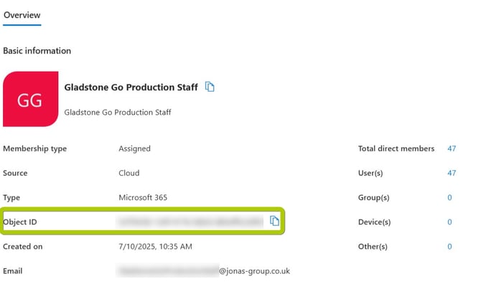
Task: Select the Microsoft 365 type value
Action: (x=143, y=198)
